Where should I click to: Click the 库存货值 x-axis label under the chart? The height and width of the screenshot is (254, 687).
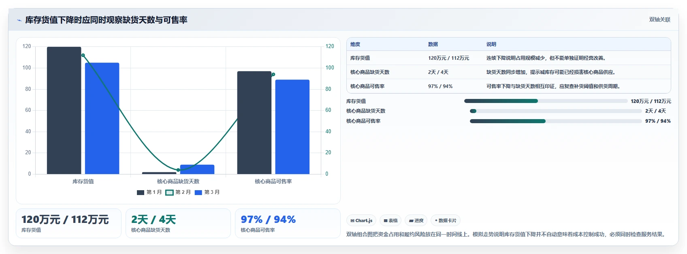pyautogui.click(x=83, y=182)
